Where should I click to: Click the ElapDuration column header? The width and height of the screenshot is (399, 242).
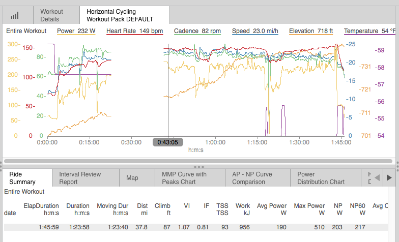41,209
